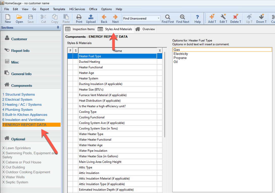Toggle the S column cell for Ducted Heating
The image size is (275, 193).
(x=75, y=62)
